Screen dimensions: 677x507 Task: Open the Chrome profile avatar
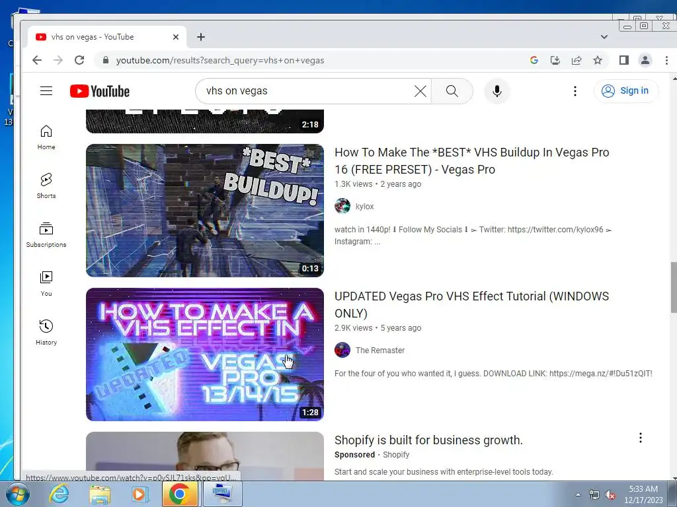[x=645, y=60]
